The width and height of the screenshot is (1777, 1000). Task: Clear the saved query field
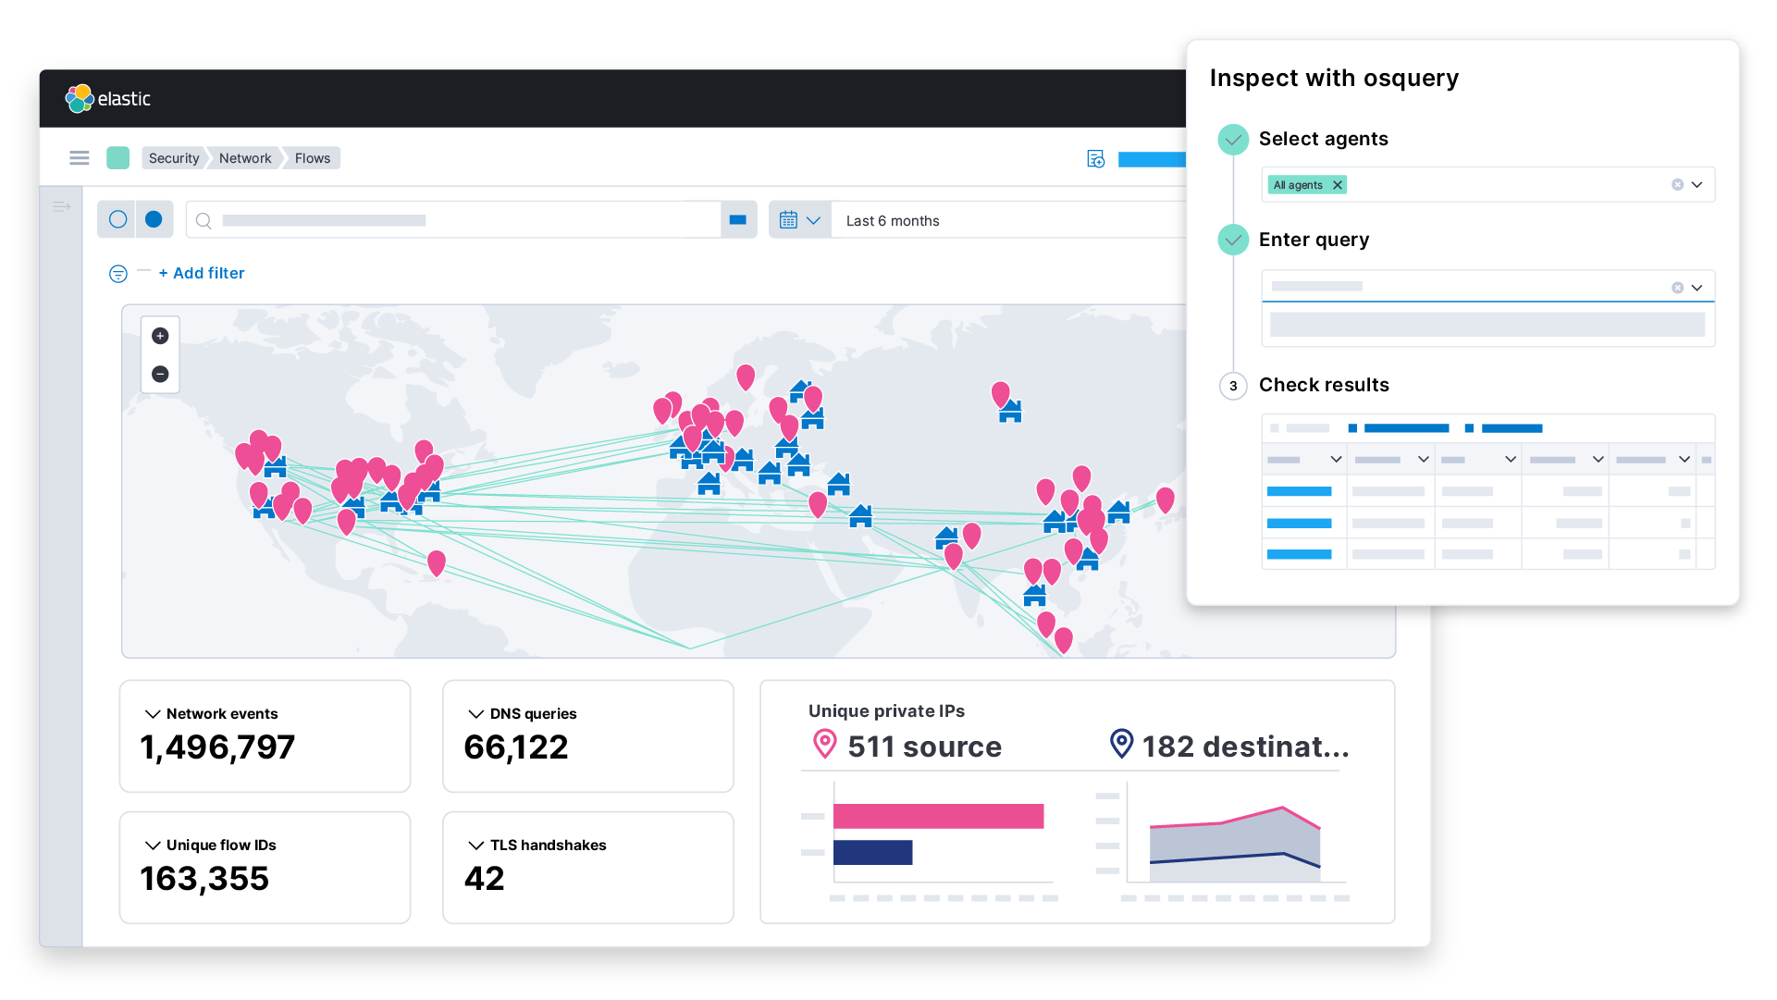(1677, 288)
